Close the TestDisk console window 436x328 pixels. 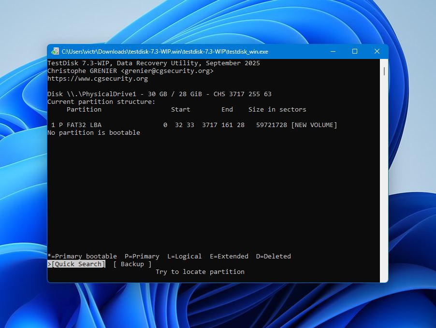(x=377, y=51)
